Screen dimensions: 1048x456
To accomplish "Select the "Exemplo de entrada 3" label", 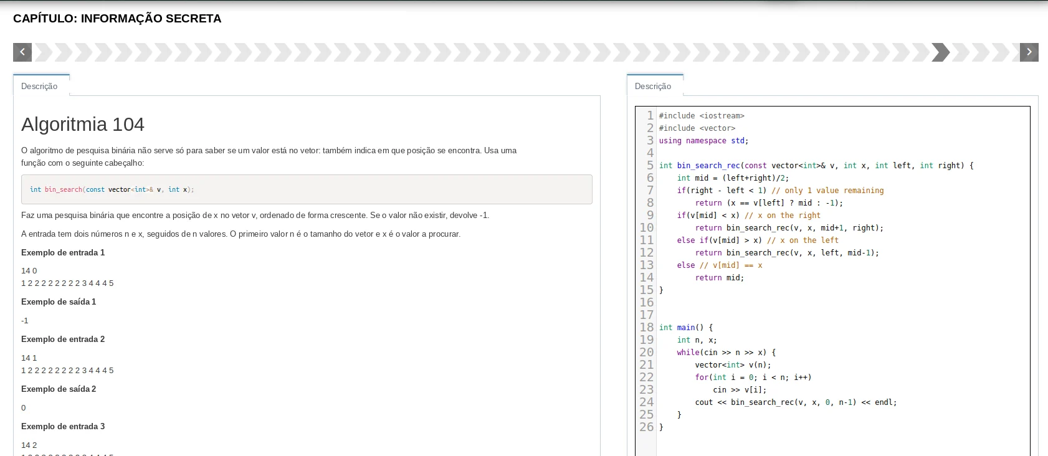I will pyautogui.click(x=63, y=426).
